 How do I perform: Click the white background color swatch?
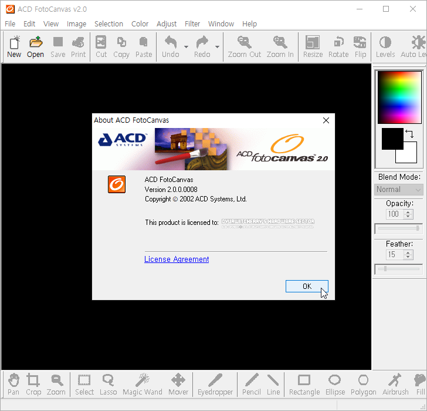click(410, 156)
